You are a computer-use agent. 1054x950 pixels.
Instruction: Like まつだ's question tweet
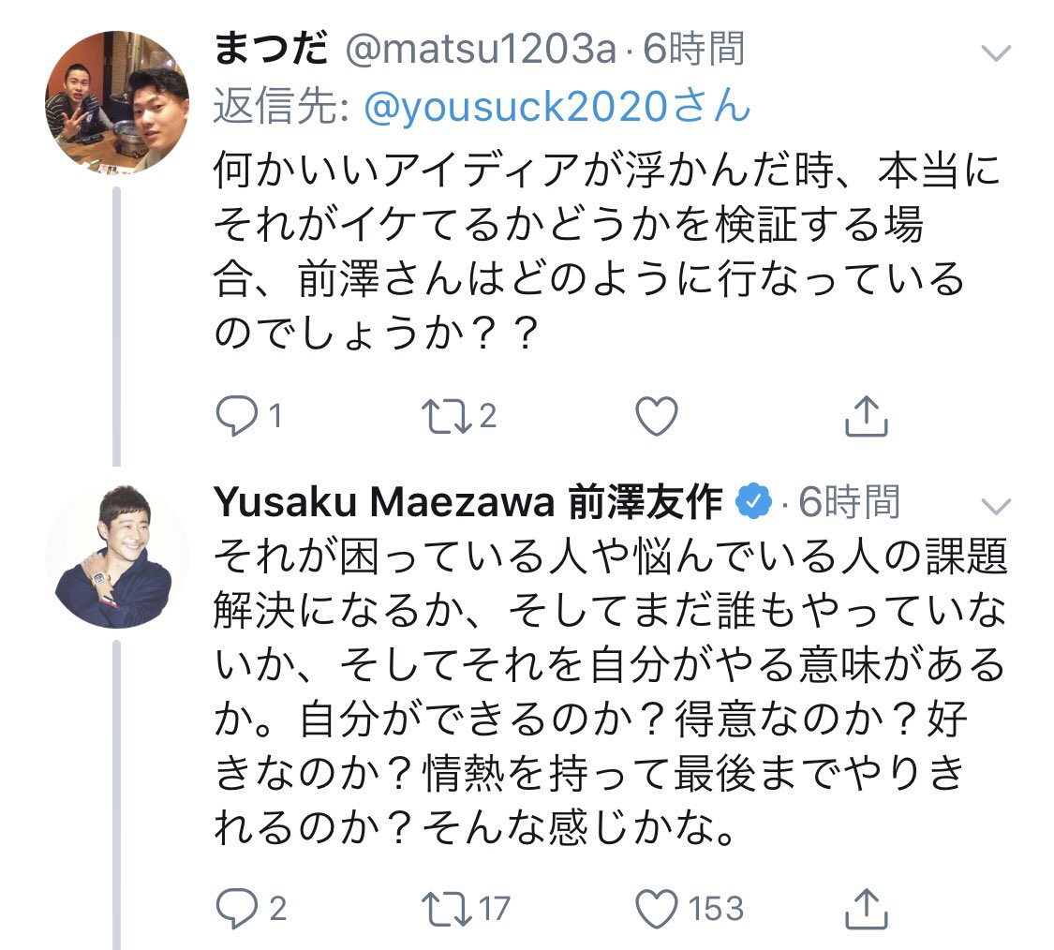coord(656,418)
